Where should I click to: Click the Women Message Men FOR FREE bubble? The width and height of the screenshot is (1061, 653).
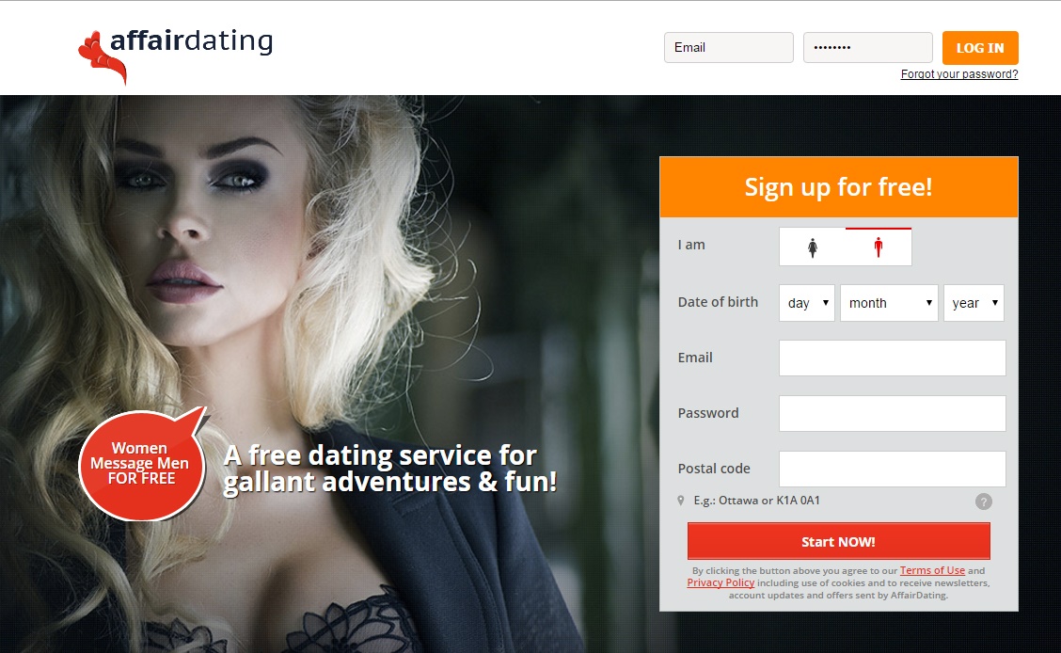coord(141,464)
